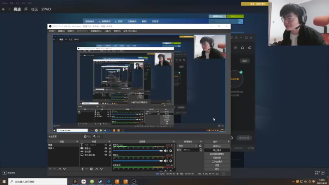Click the Steam store search magnifier icon

pos(241,21)
